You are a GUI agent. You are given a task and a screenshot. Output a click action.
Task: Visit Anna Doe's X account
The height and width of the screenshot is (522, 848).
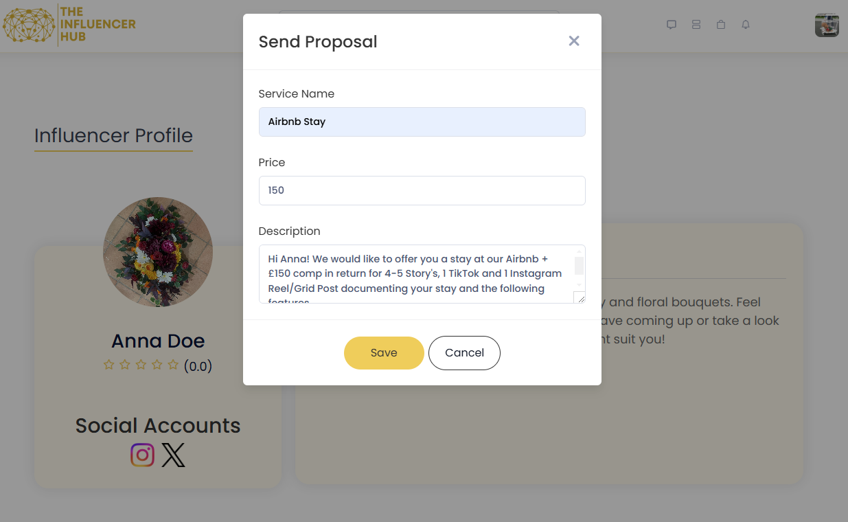click(174, 455)
